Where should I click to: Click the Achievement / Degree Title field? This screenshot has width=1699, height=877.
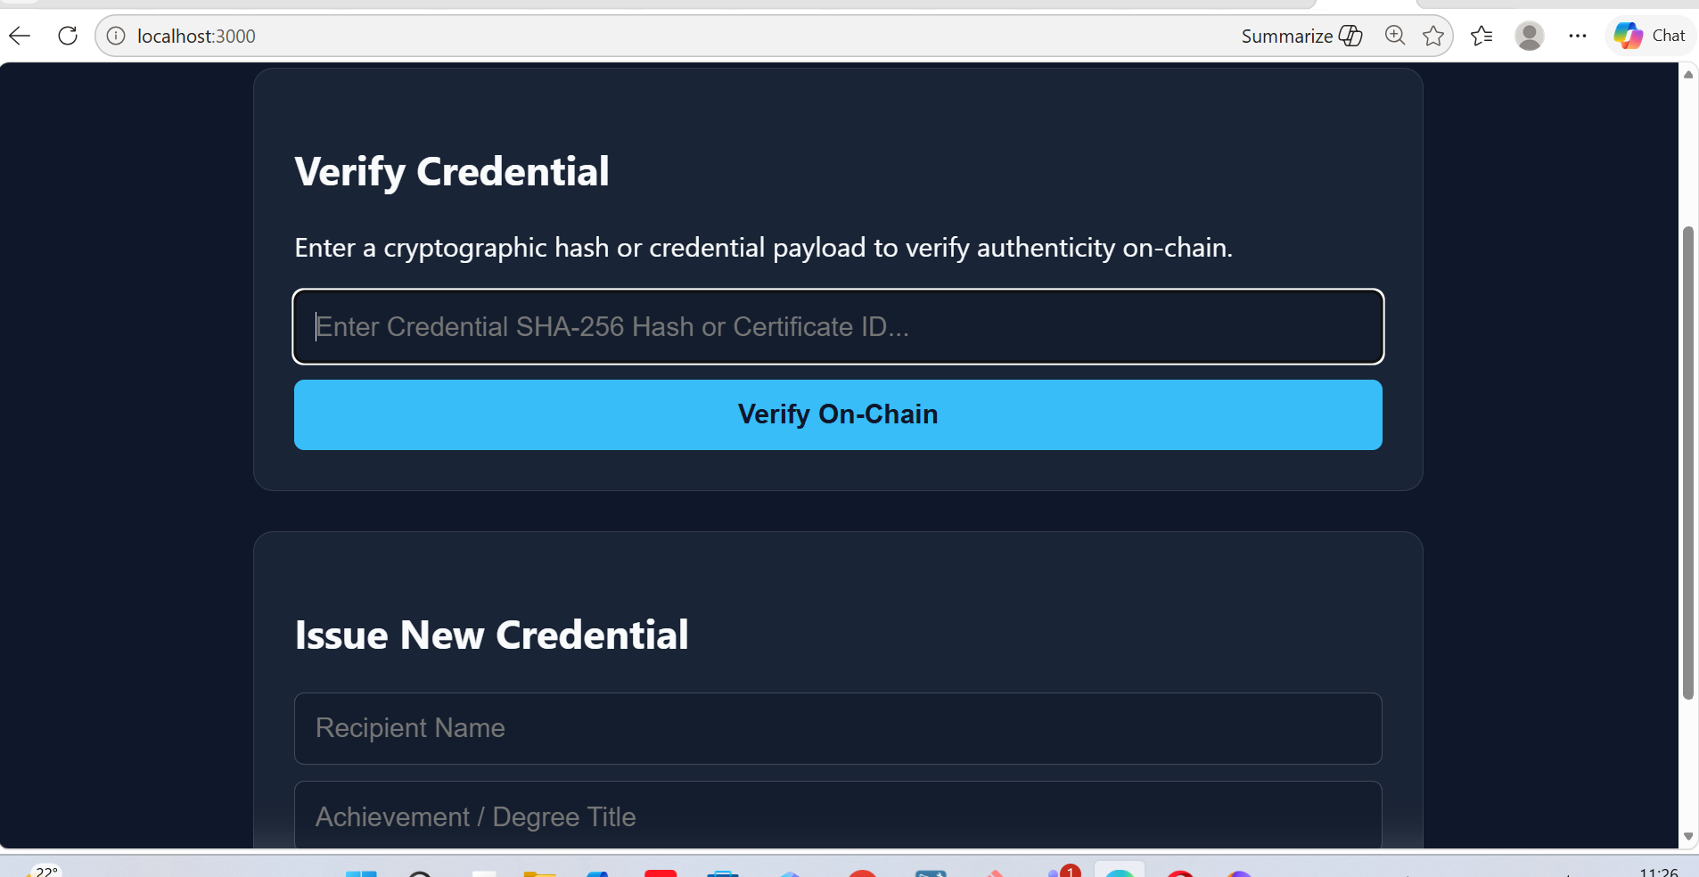[x=838, y=816]
